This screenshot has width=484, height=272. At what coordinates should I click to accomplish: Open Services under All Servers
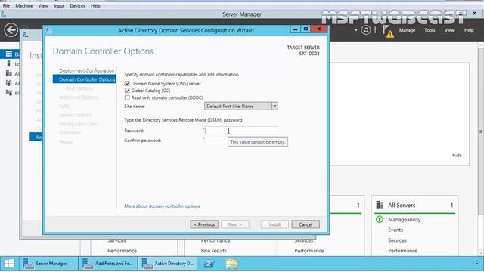pyautogui.click(x=397, y=240)
